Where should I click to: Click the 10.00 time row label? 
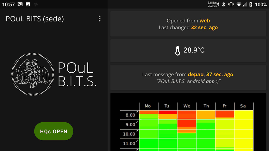[129, 134]
